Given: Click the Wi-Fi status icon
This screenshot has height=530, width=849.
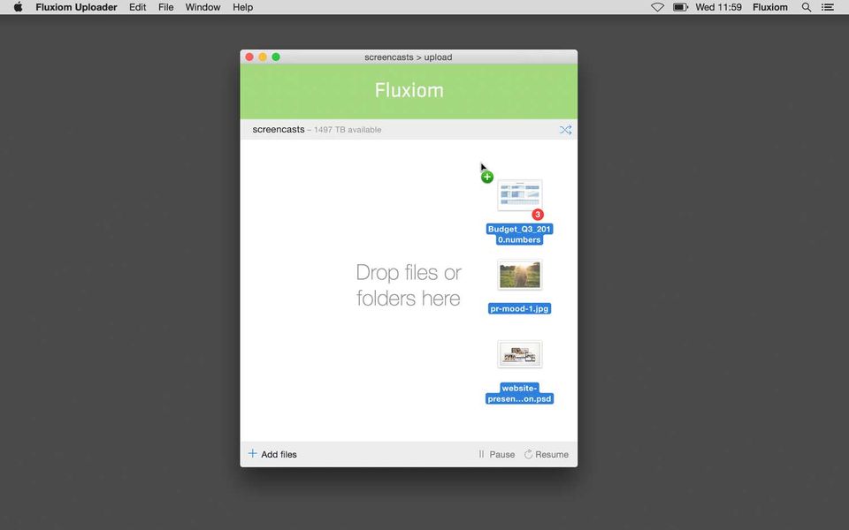Looking at the screenshot, I should click(x=657, y=7).
